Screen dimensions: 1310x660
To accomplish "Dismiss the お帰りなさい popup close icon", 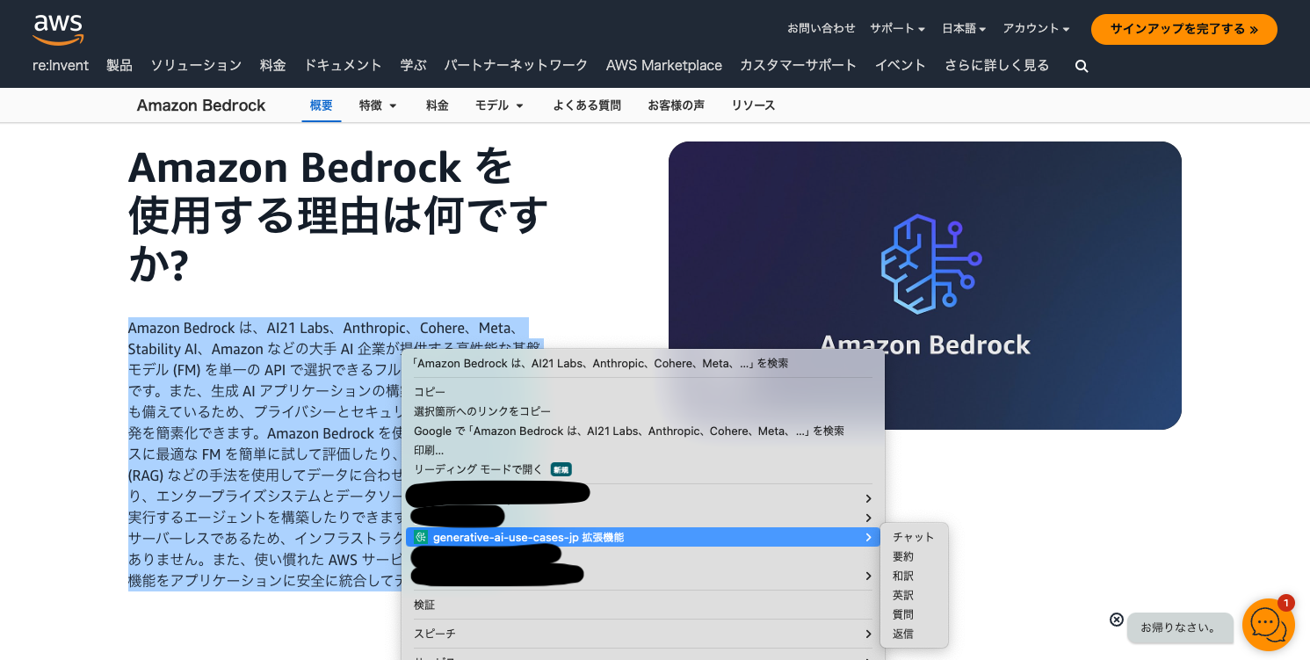I will click(x=1117, y=620).
